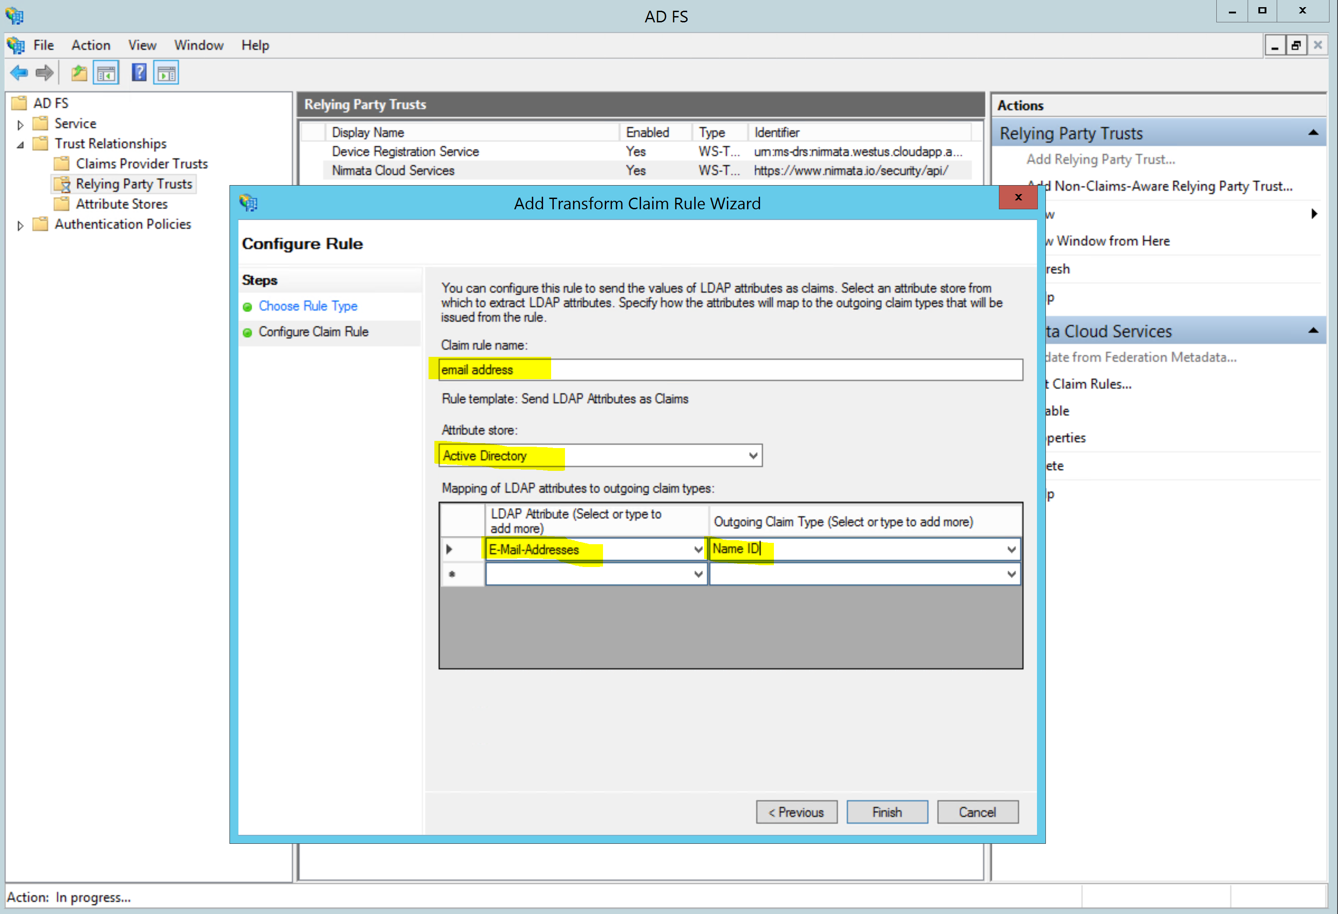Screen dimensions: 1338x914
Task: Click Update from Federation Metadata action
Action: pos(1141,357)
